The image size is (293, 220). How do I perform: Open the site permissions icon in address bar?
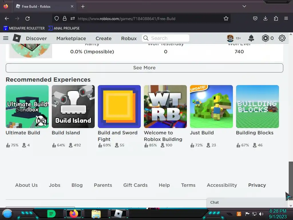(x=73, y=18)
